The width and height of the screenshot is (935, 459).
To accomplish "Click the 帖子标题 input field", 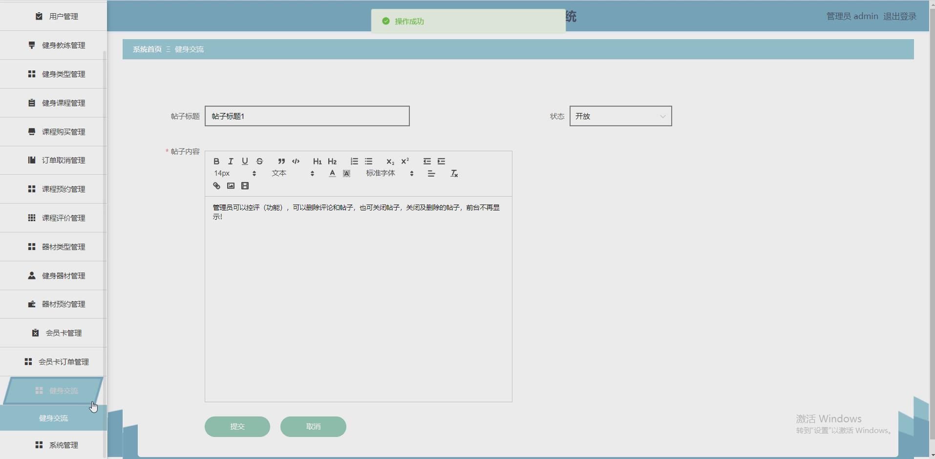I will click(x=307, y=116).
